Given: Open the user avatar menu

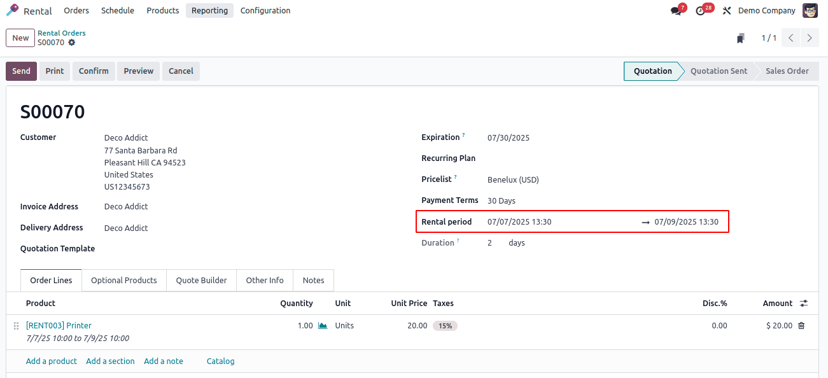Looking at the screenshot, I should point(810,10).
